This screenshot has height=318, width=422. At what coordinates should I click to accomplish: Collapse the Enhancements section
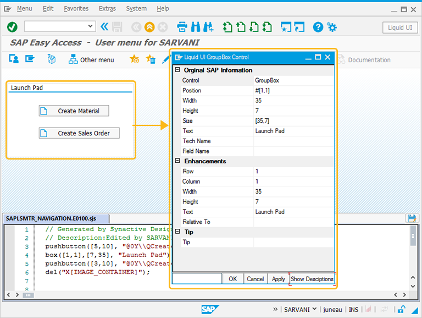pos(177,161)
